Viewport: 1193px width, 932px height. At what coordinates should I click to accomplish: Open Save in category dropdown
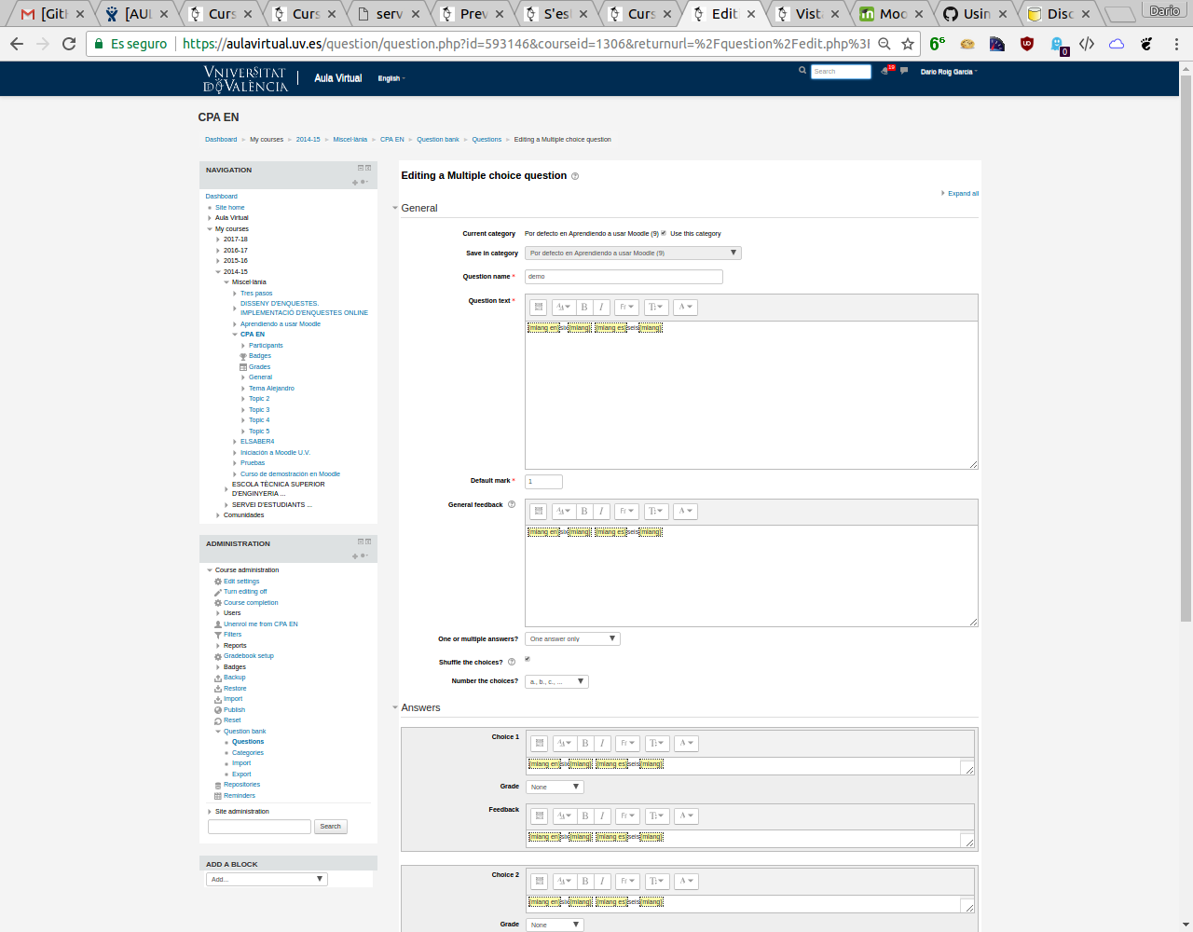(633, 253)
